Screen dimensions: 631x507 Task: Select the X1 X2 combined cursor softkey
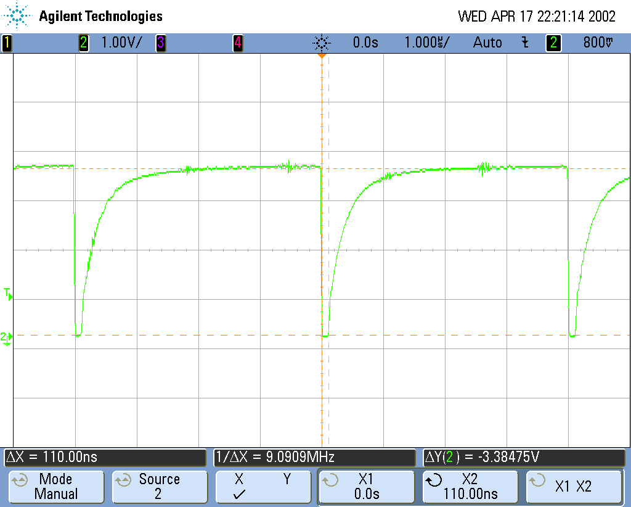574,486
